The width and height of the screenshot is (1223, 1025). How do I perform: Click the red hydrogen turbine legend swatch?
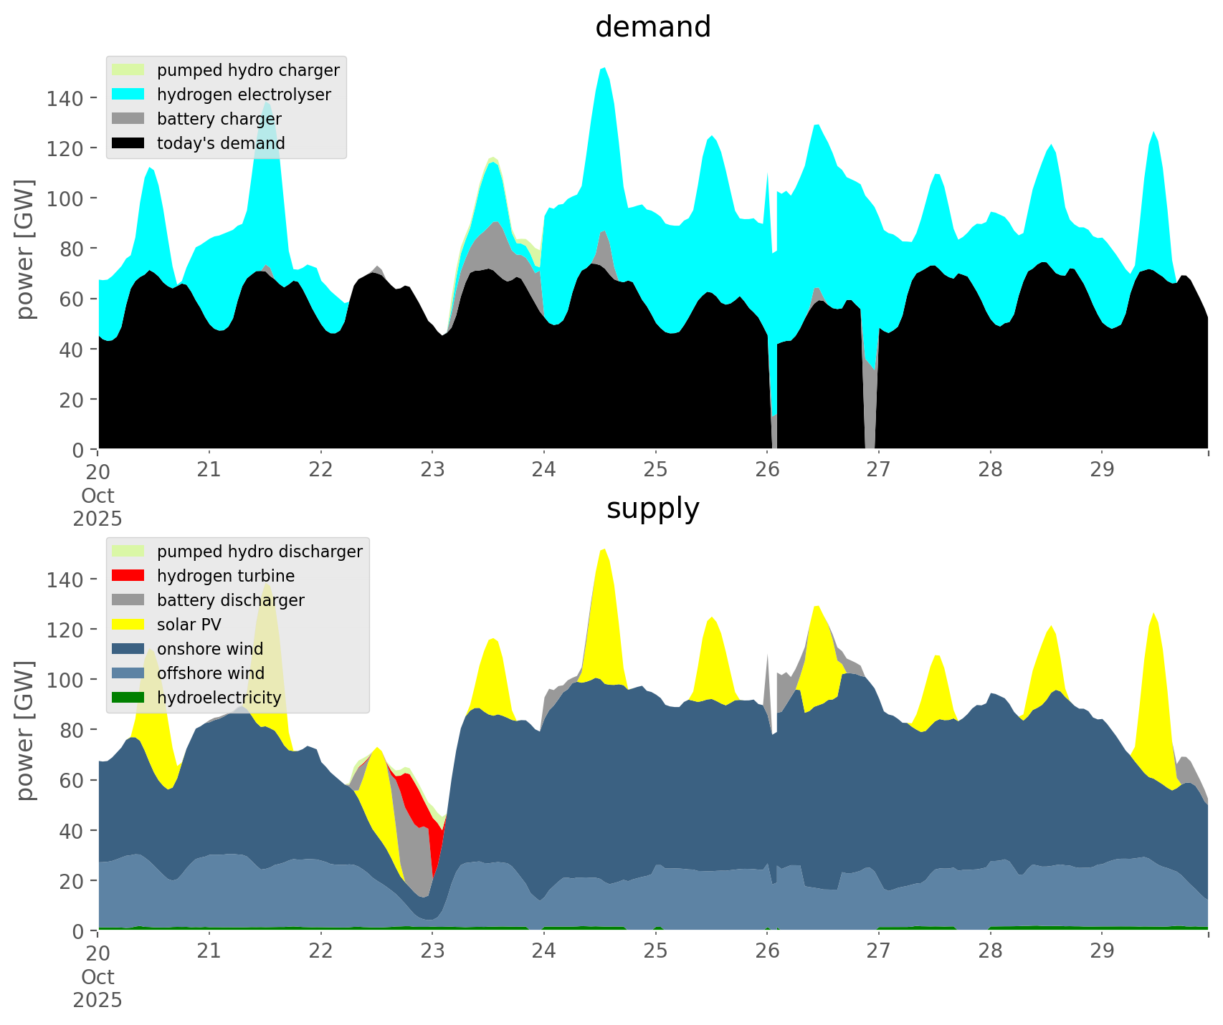coord(128,576)
